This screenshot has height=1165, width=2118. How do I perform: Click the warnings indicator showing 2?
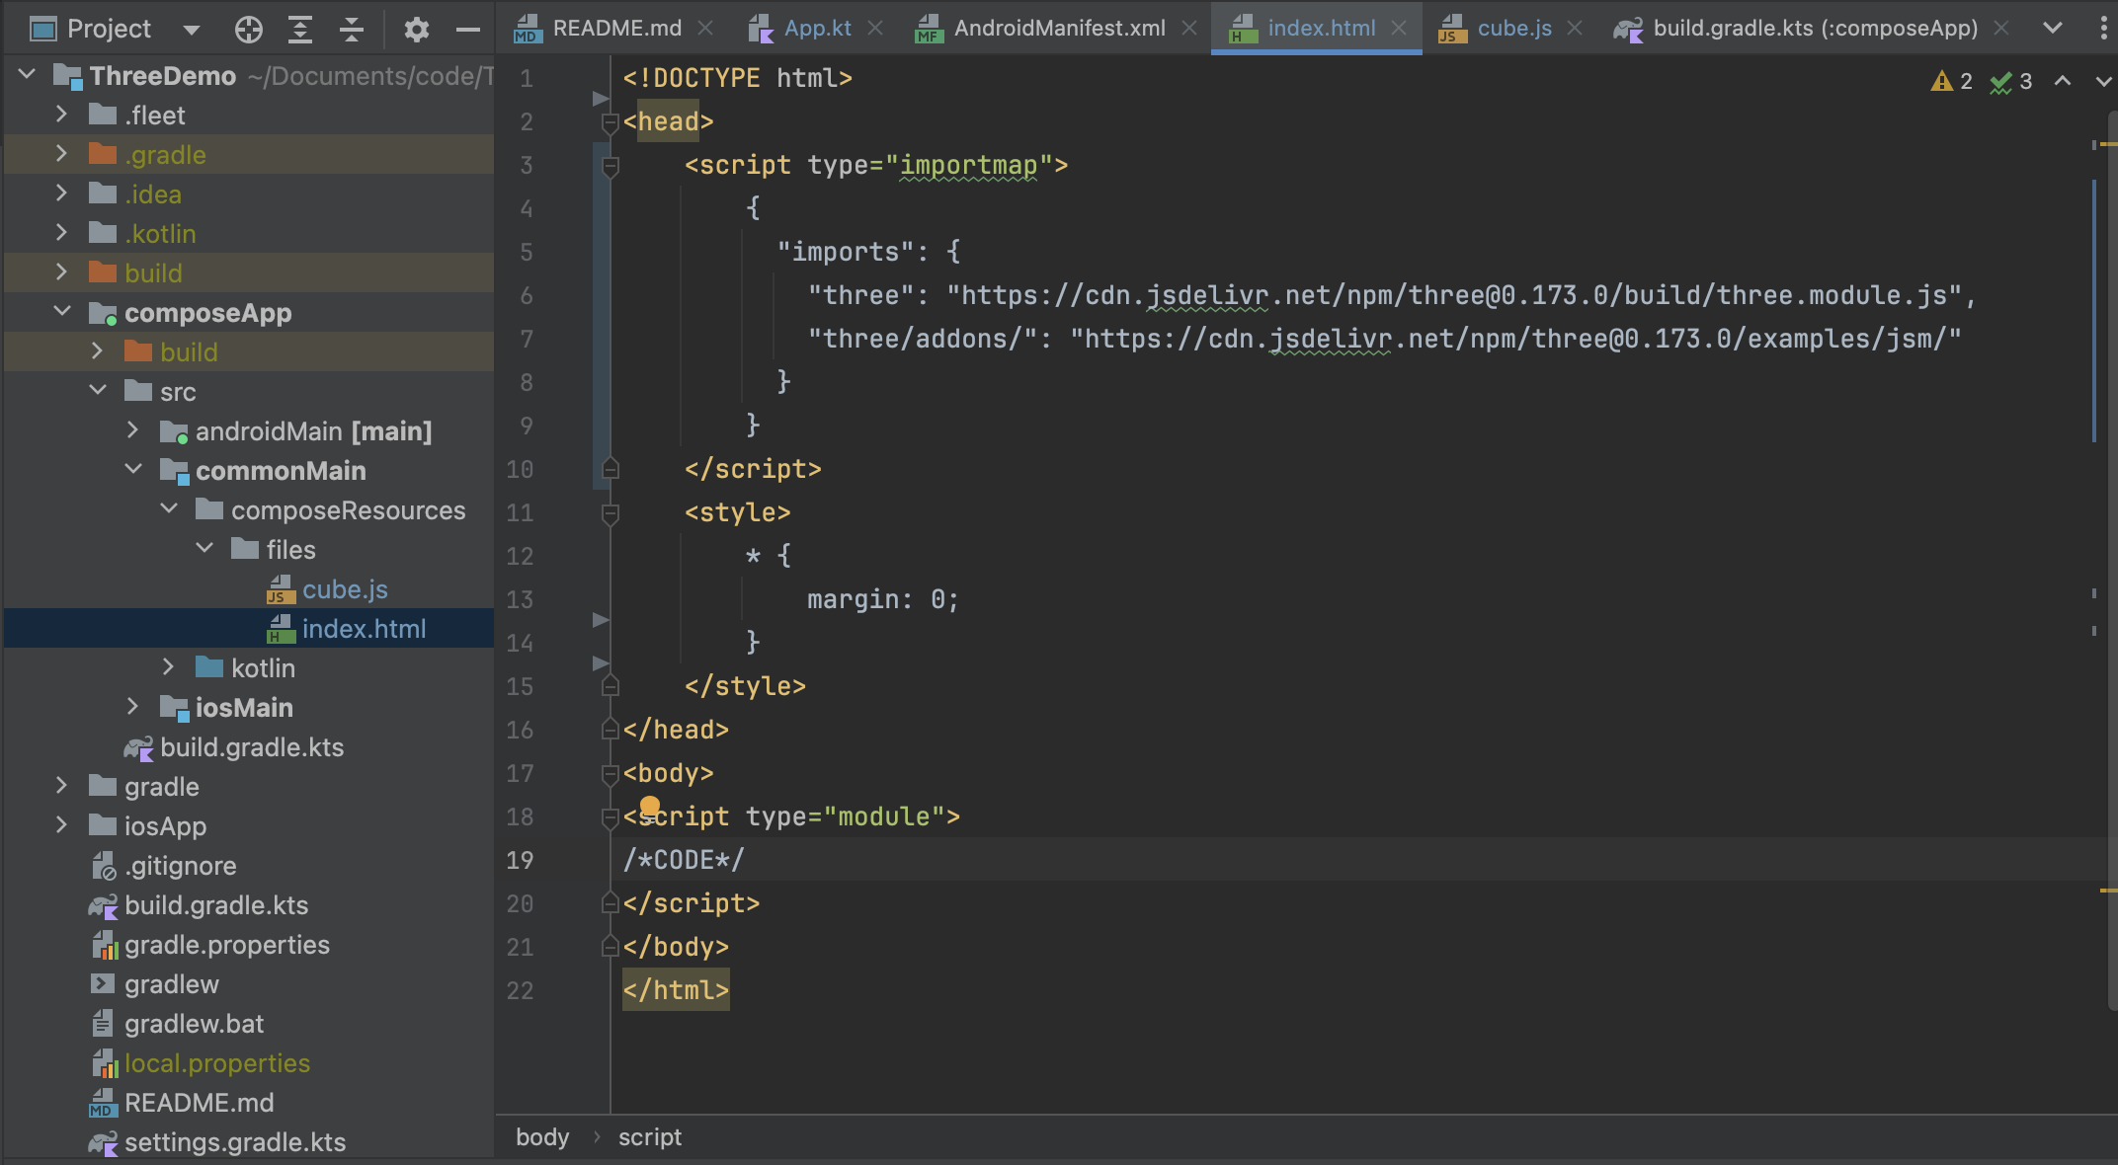point(1951,81)
